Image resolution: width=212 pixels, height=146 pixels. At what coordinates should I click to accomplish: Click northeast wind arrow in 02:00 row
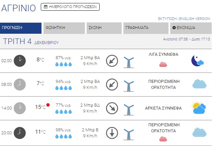112,61
